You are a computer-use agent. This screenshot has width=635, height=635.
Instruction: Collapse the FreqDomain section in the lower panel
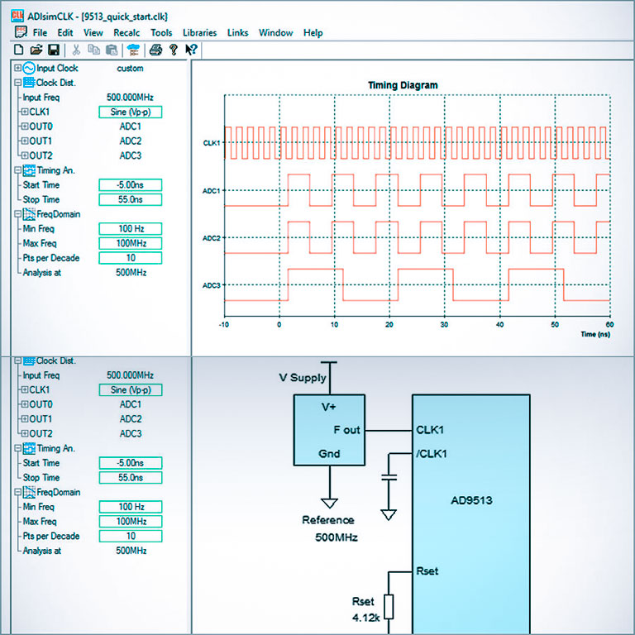tap(18, 492)
